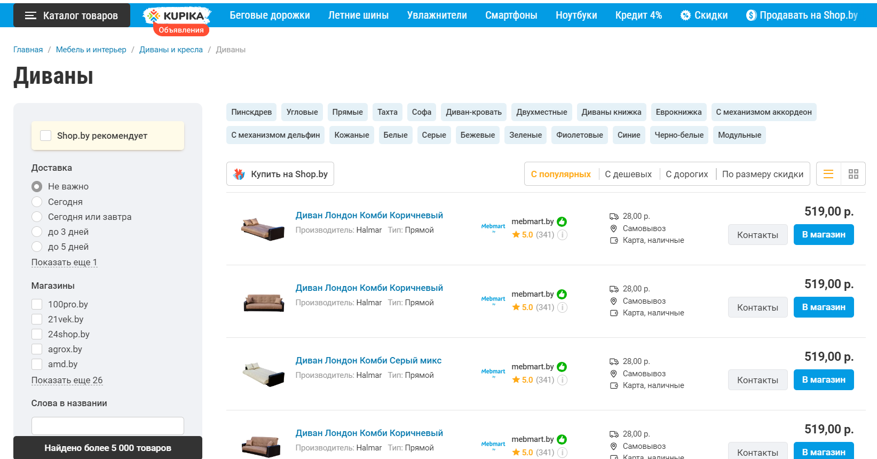Screen dimensions: 877x459
Task: Open Беговые дорожки in top navigation
Action: [x=270, y=15]
